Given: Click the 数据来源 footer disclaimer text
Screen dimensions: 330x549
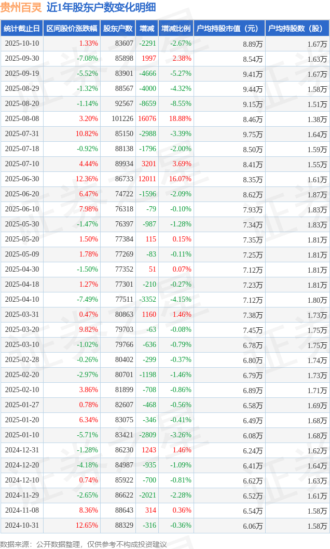Looking at the screenshot, I should coord(84,544).
